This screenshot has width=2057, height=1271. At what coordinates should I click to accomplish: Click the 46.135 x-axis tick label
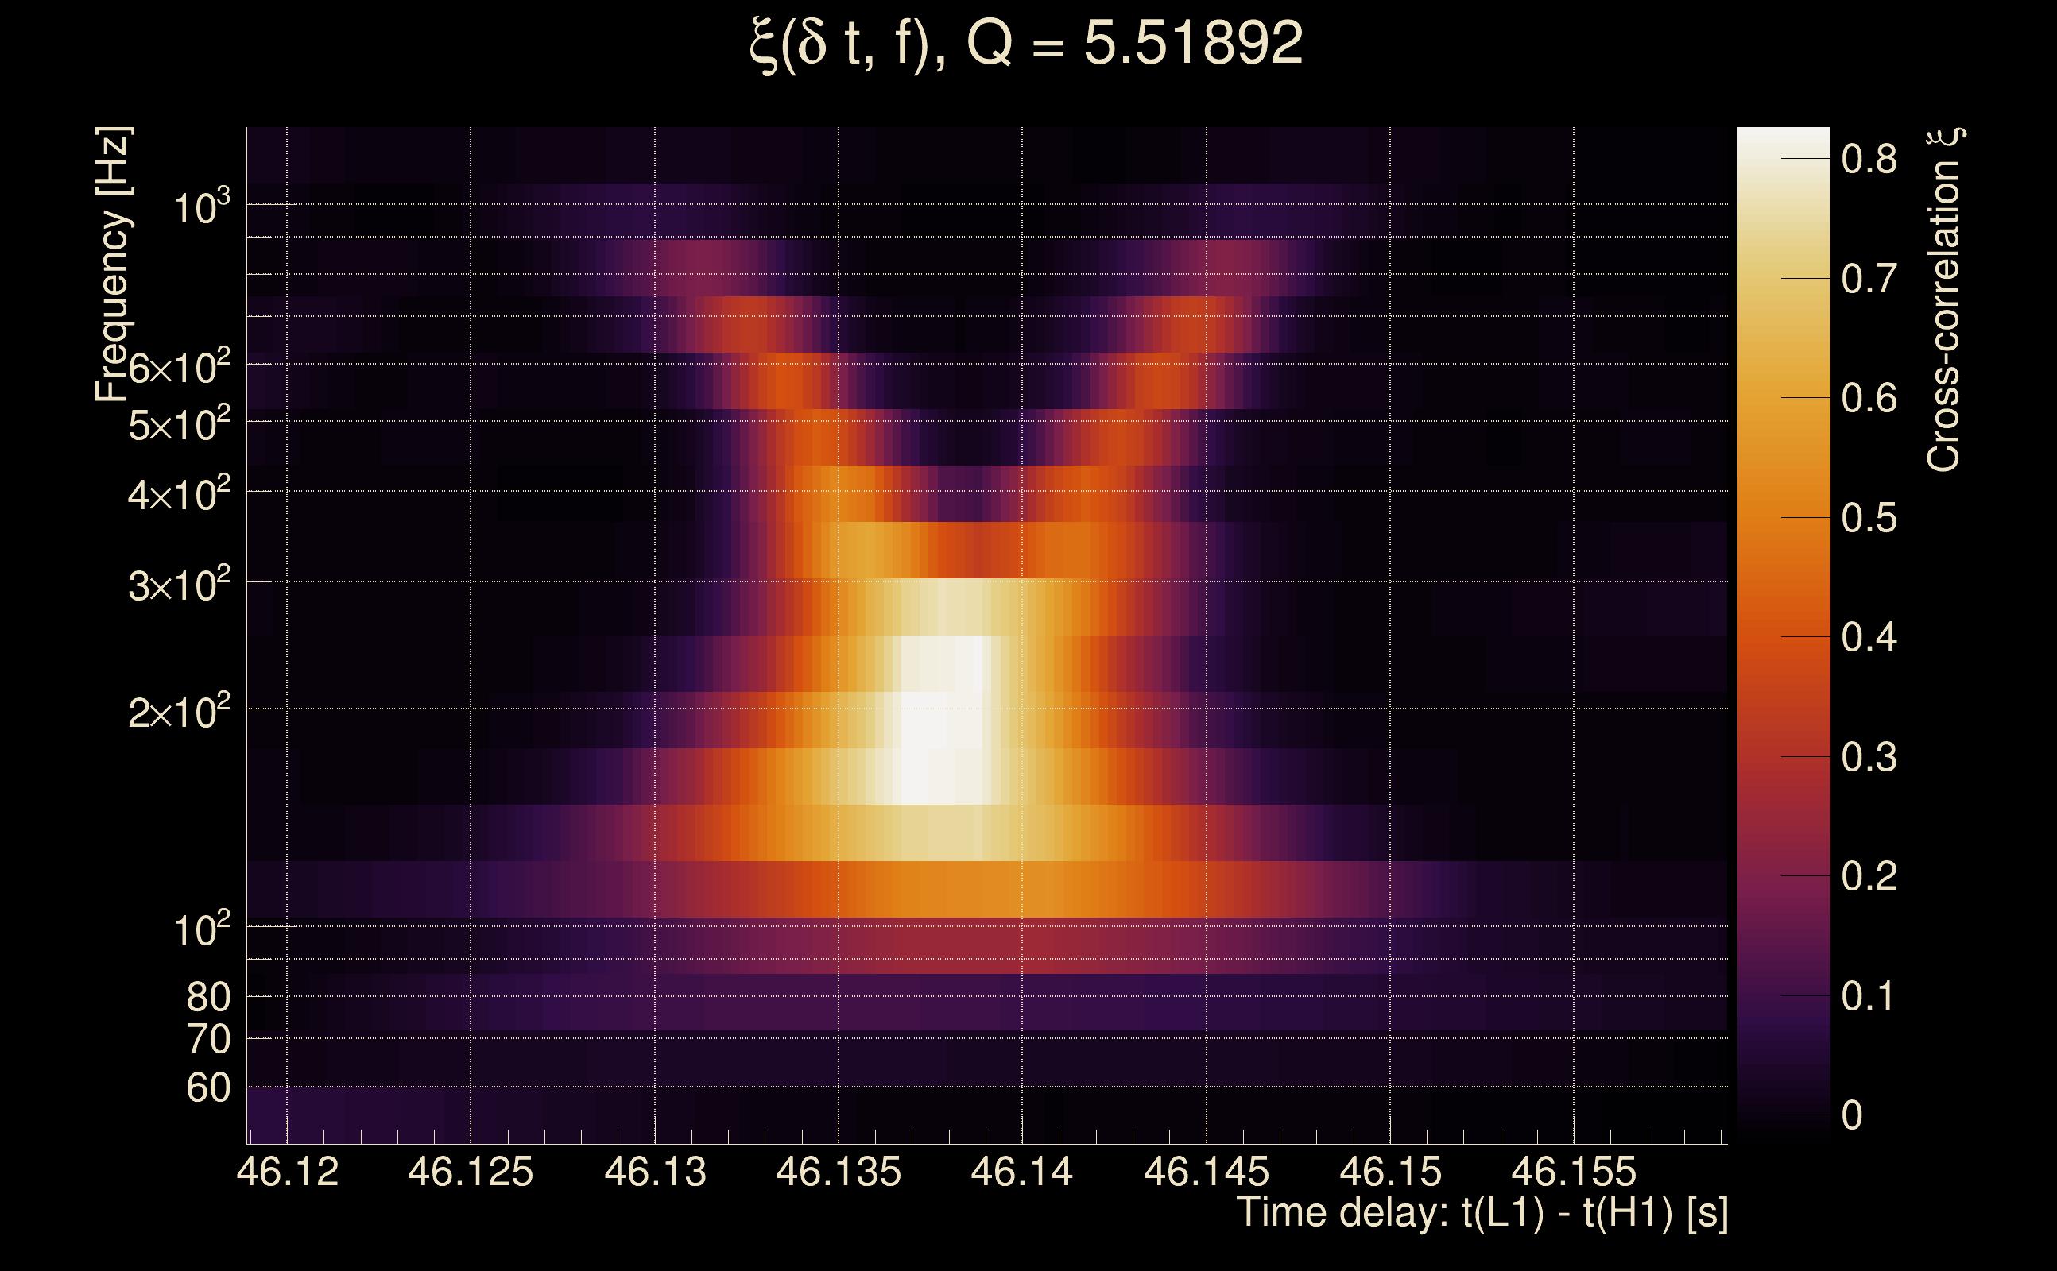point(839,1172)
